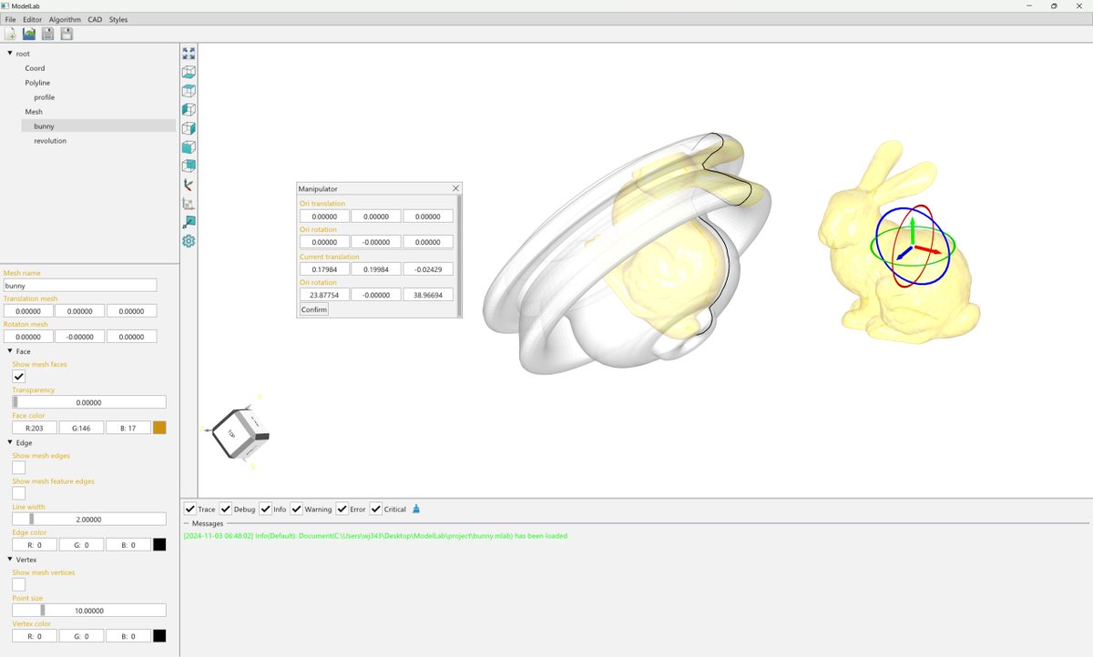
Task: Click the navigation cube's TOP face
Action: (x=231, y=434)
